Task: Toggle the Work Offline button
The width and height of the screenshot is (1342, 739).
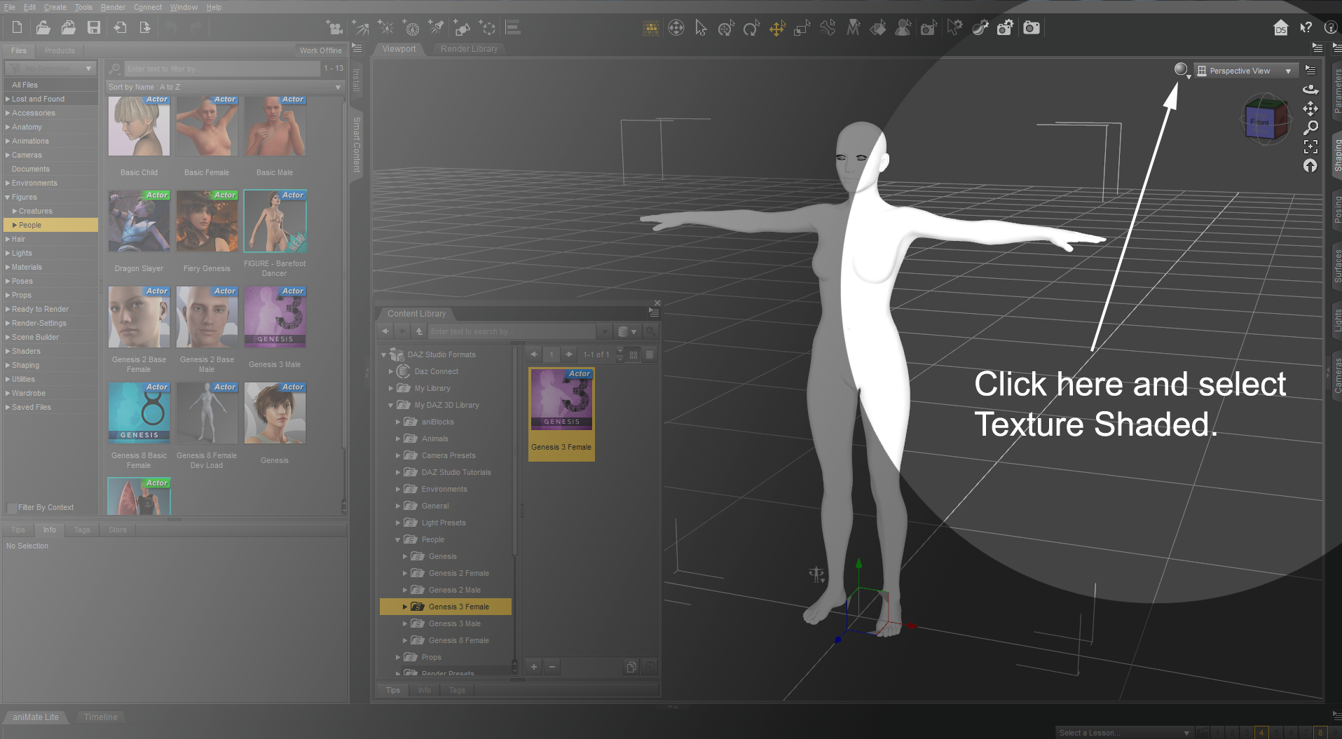Action: point(320,50)
